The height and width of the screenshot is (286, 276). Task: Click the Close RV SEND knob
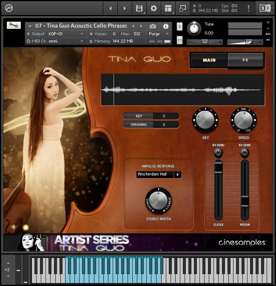tap(218, 153)
